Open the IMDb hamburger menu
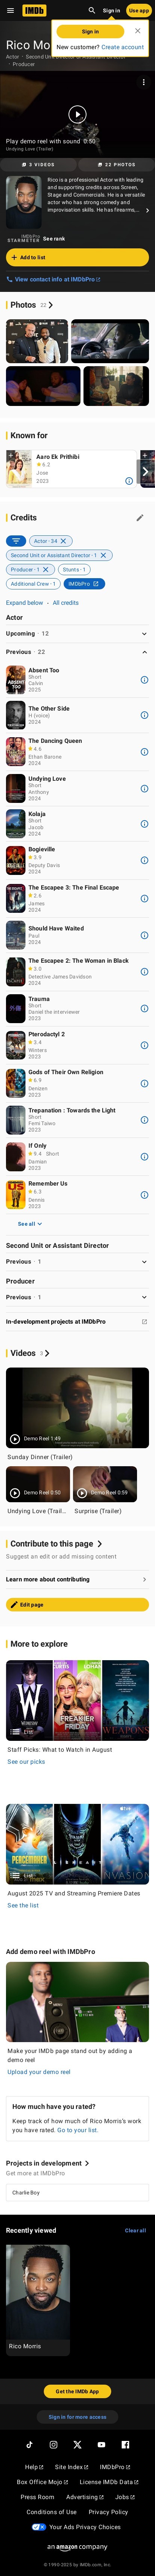The height and width of the screenshot is (2576, 155). [x=10, y=10]
